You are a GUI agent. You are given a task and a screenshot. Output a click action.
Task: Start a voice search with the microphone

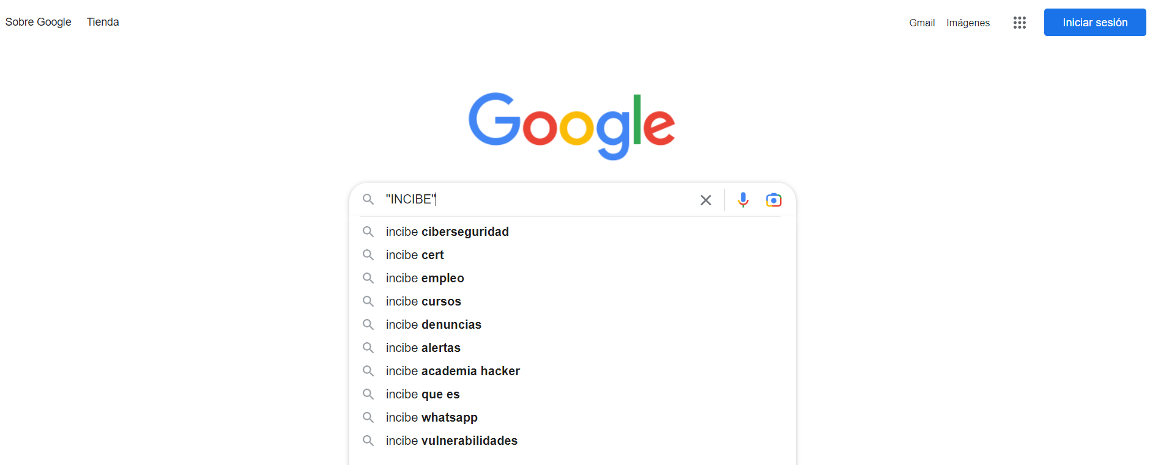743,200
